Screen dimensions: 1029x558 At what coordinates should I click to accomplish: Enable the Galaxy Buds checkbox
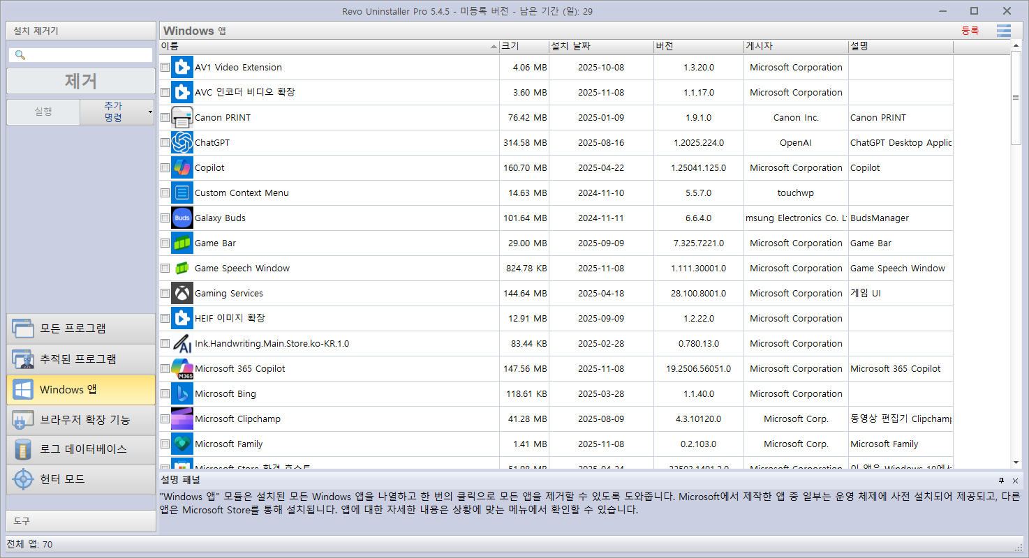click(x=165, y=218)
